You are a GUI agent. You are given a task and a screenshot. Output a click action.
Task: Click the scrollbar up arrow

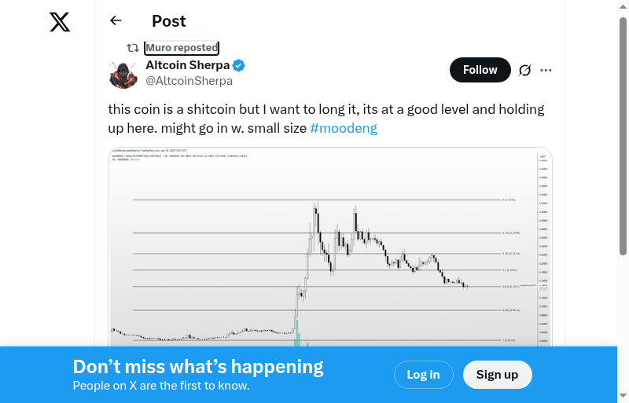[623, 6]
